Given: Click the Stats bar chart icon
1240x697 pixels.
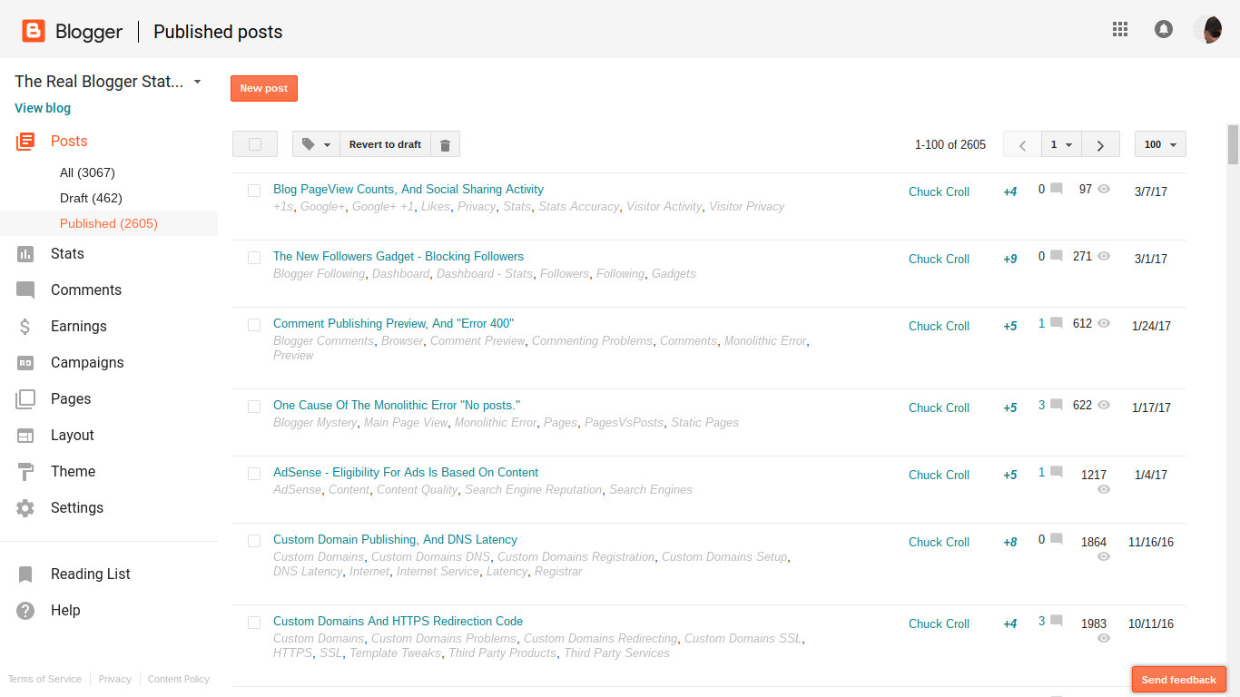Looking at the screenshot, I should tap(25, 254).
